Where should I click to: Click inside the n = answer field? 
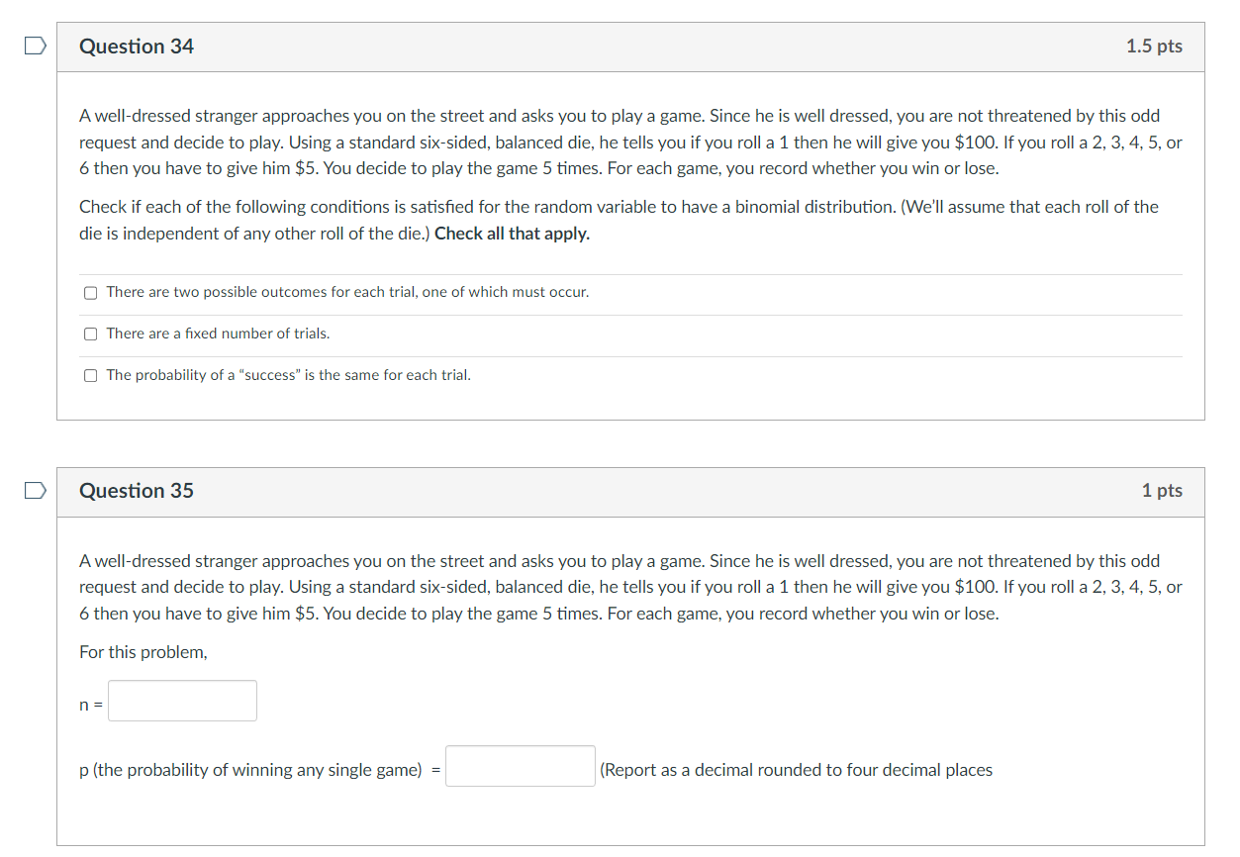(x=182, y=701)
